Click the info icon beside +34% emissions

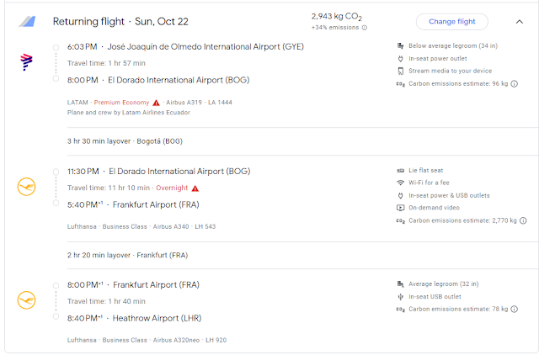pyautogui.click(x=364, y=28)
